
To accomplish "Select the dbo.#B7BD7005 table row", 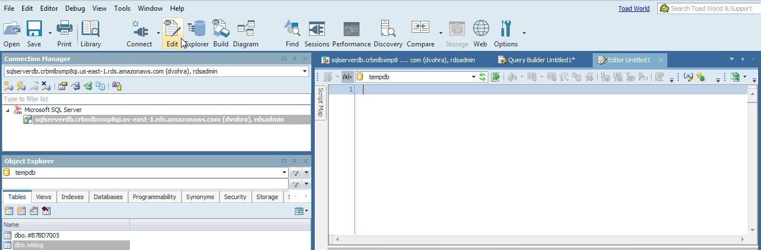I will coord(66,235).
